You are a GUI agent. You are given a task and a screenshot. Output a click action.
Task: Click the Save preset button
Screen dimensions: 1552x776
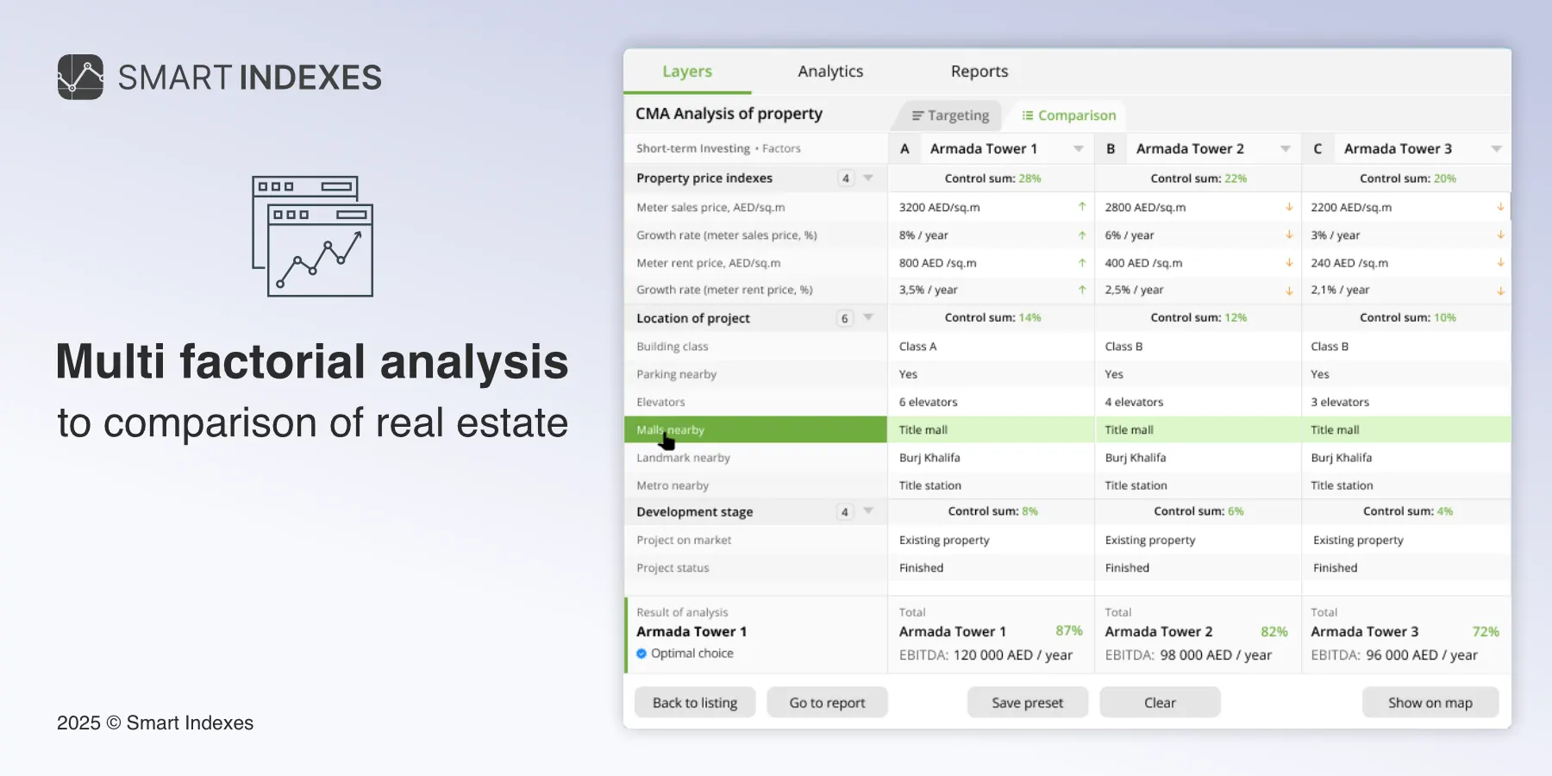click(1027, 703)
